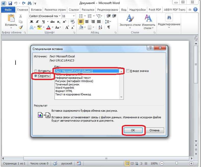Align text right
Image resolution: width=201 pixels, height=167 pixels.
[93, 22]
